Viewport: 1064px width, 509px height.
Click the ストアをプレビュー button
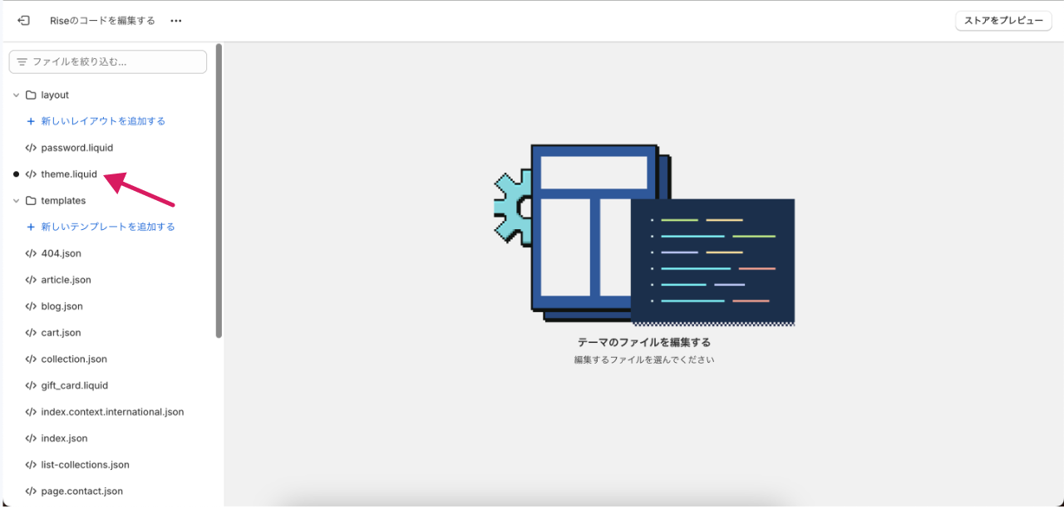(x=1003, y=21)
